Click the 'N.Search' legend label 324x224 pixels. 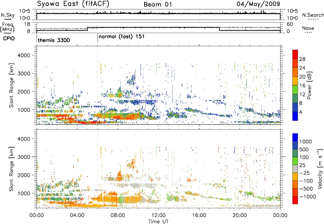(313, 15)
